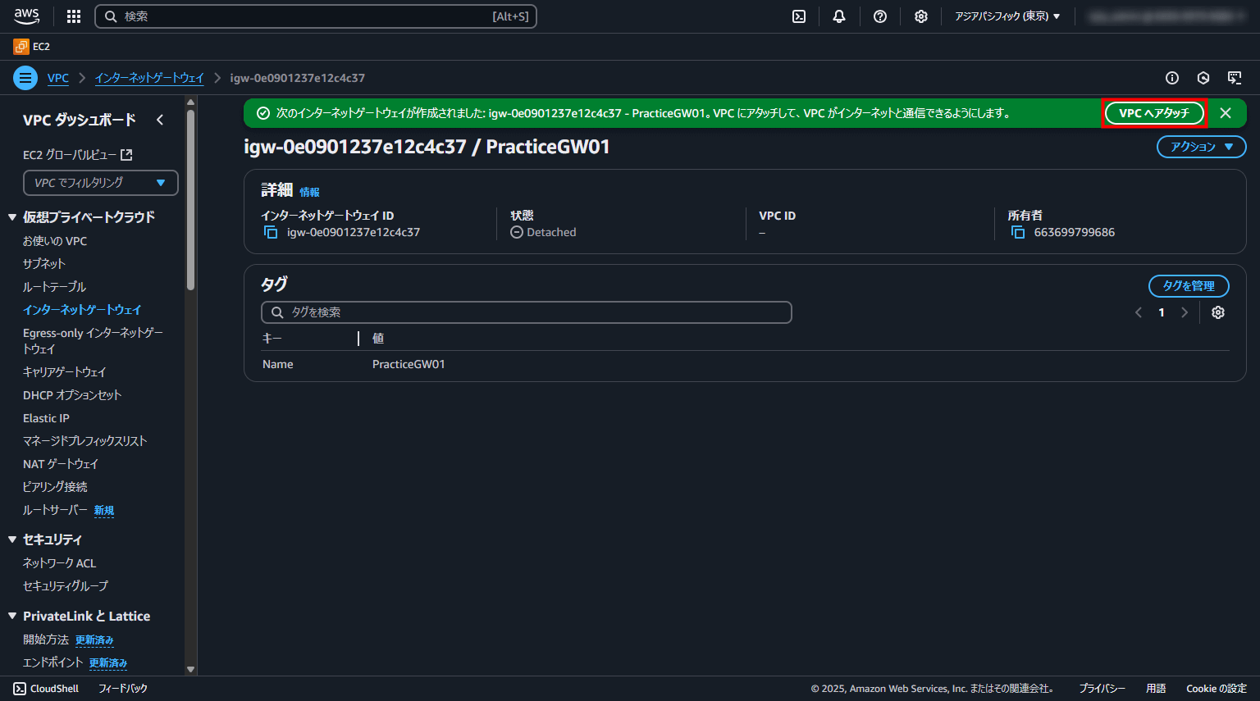The image size is (1260, 701).
Task: Select DHCP オプションセット in sidebar
Action: pyautogui.click(x=72, y=395)
